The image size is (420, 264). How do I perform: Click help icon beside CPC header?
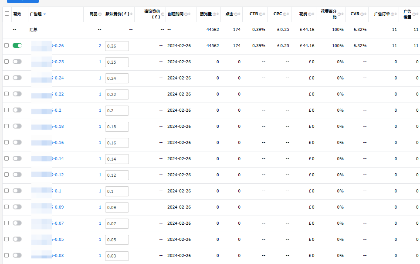[x=285, y=14]
